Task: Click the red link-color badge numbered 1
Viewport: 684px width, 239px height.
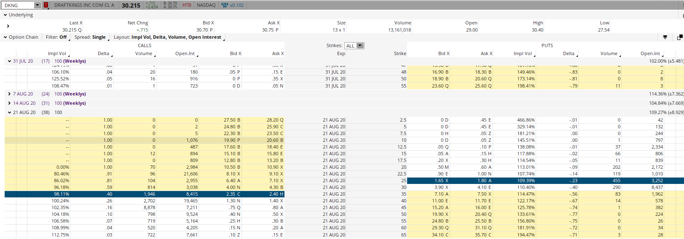Action: click(46, 5)
